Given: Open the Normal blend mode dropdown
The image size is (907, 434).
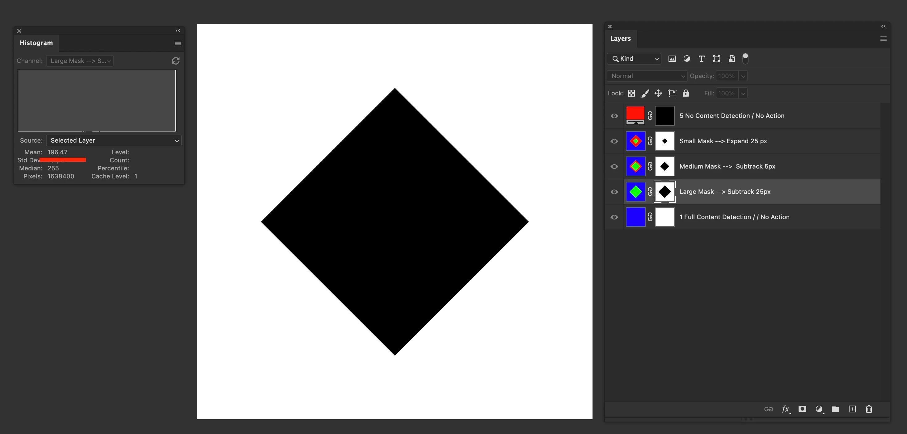Looking at the screenshot, I should [647, 76].
